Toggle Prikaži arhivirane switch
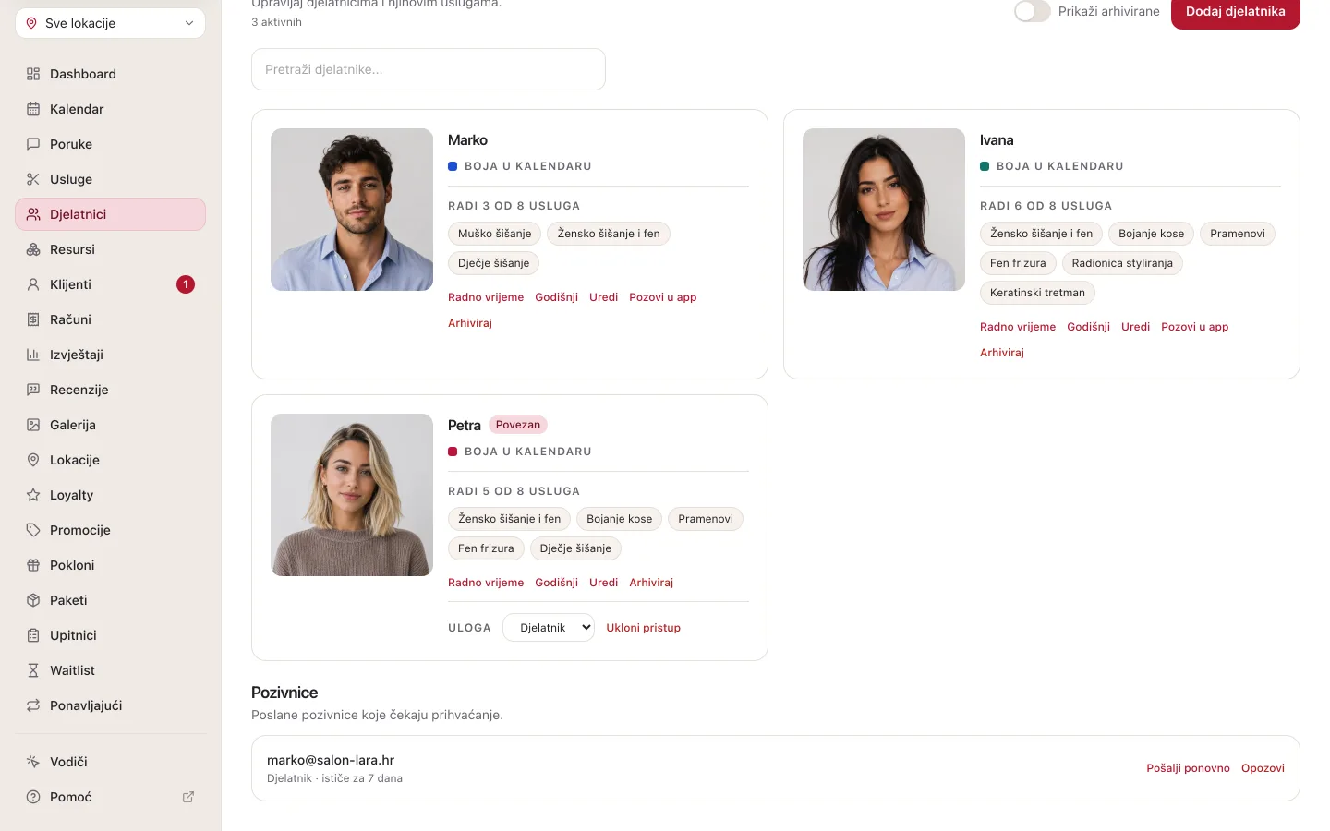 tap(1032, 11)
